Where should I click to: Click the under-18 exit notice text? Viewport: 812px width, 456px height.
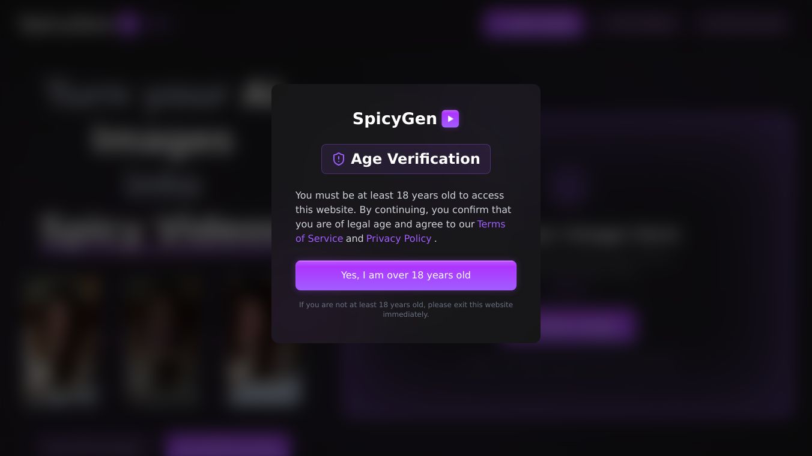(406, 310)
